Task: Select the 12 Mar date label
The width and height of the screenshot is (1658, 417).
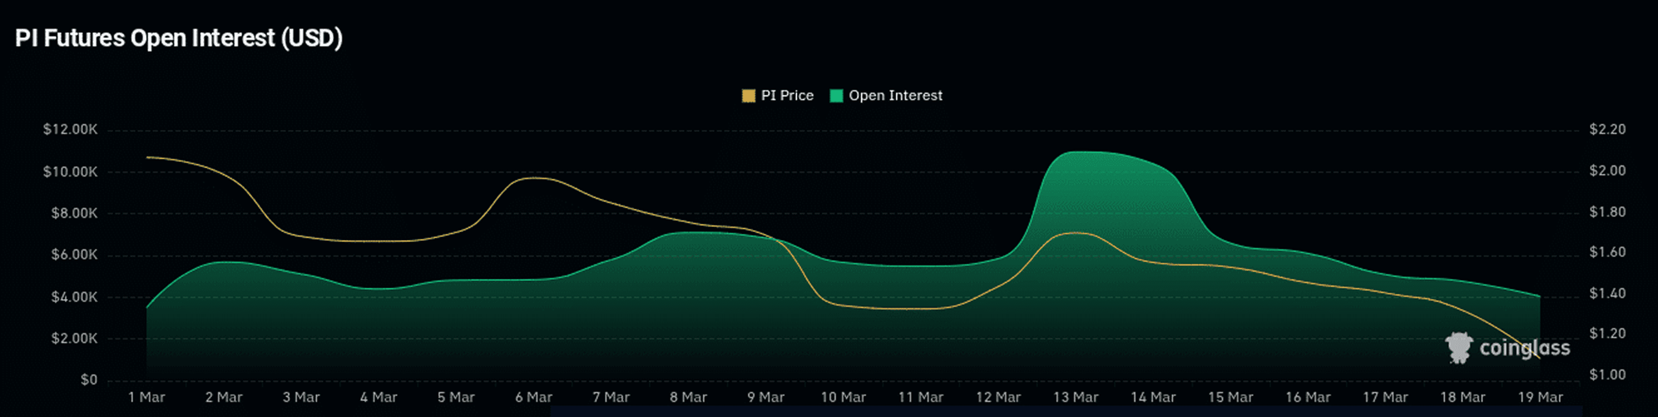Action: [998, 398]
